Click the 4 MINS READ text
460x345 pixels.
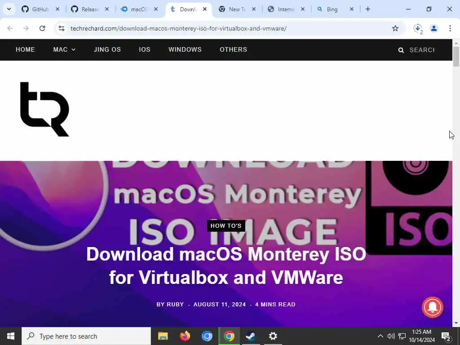click(x=275, y=305)
